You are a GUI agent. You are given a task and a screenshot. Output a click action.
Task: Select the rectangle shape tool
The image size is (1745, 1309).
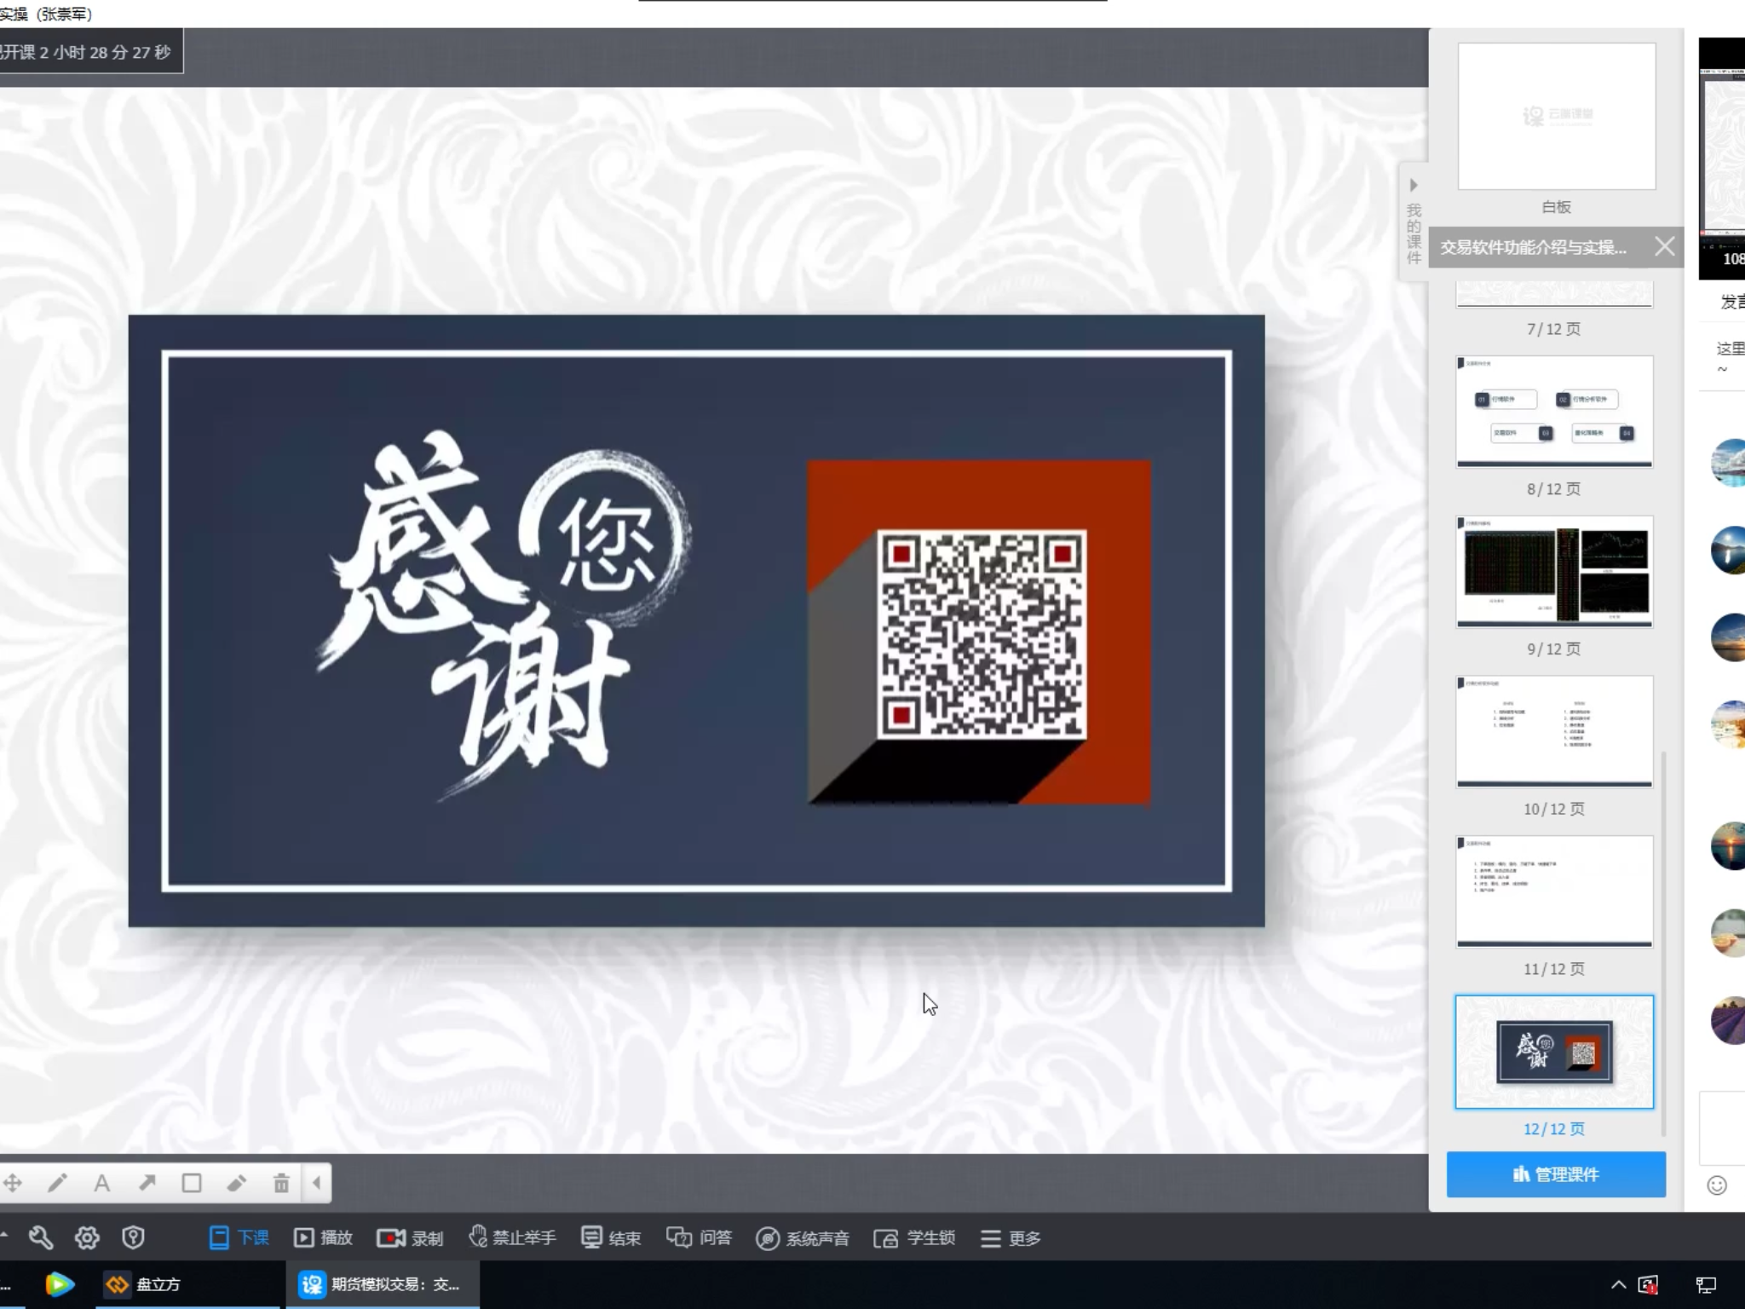[192, 1183]
